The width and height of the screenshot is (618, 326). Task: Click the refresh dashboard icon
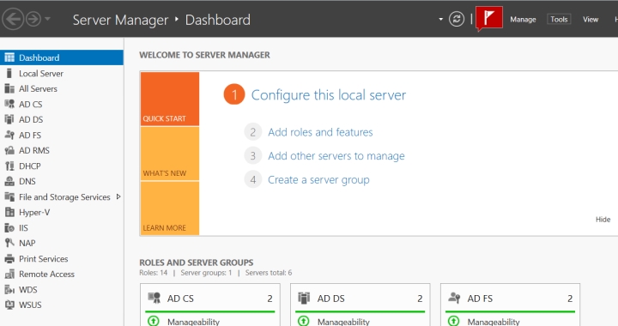[x=457, y=19]
